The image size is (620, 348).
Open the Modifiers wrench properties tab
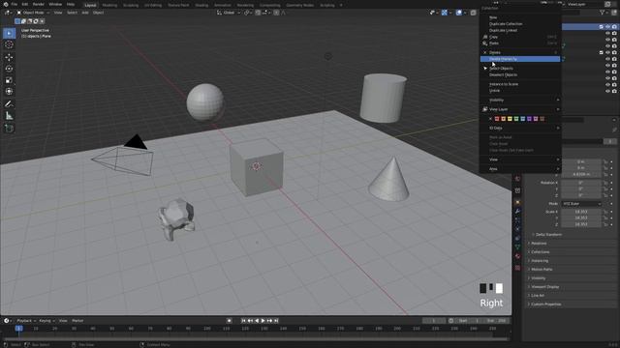517,212
